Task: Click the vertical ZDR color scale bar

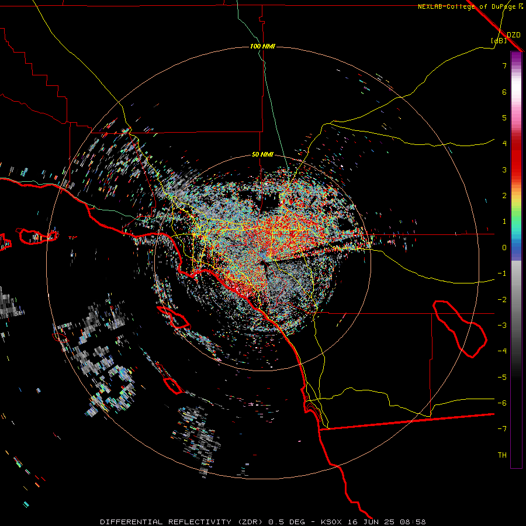Action: click(x=516, y=260)
